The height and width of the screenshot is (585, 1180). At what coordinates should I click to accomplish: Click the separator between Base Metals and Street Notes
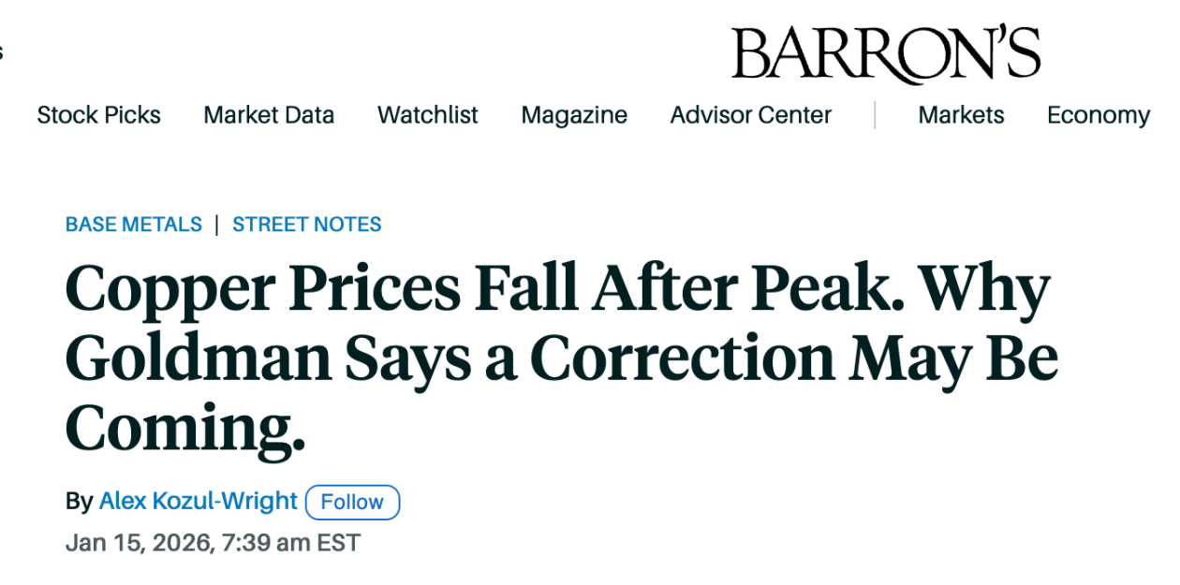[x=217, y=225]
